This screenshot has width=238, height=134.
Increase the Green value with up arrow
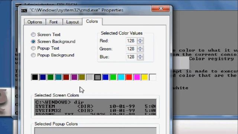(x=140, y=47)
